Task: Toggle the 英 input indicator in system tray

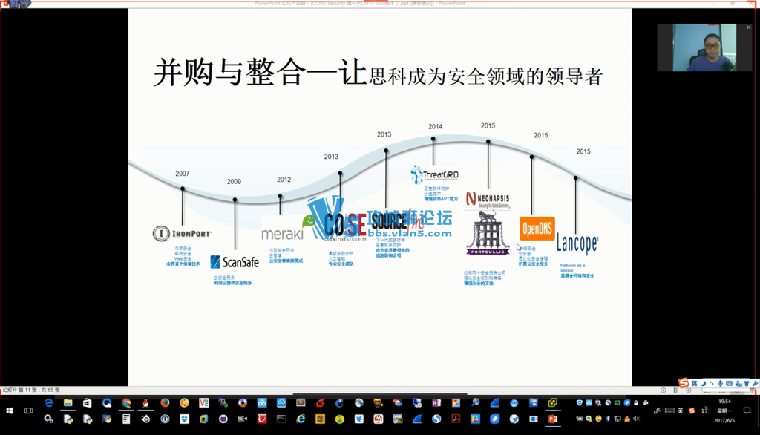Action: pyautogui.click(x=681, y=411)
